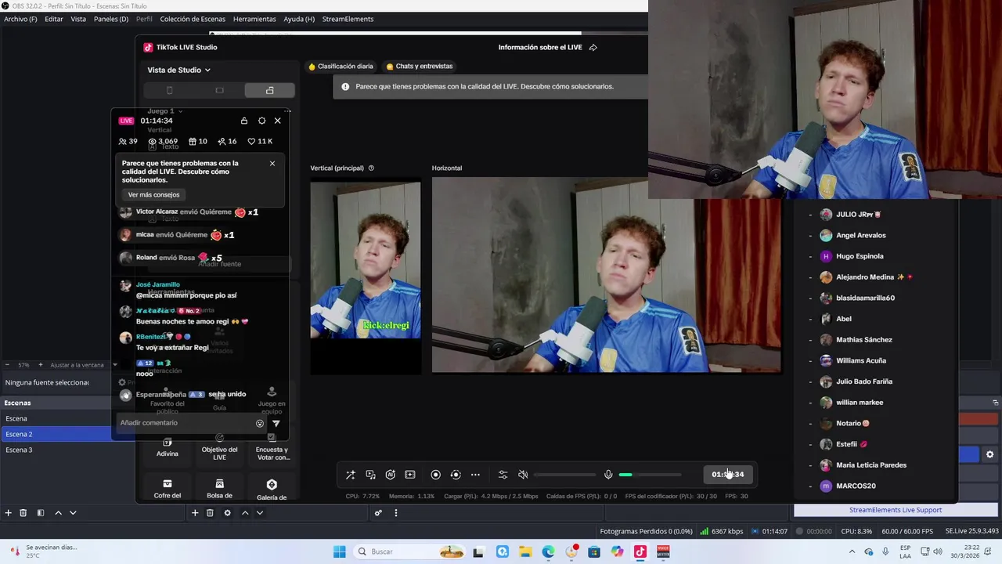
Task: Open the Vista menu
Action: [78, 19]
